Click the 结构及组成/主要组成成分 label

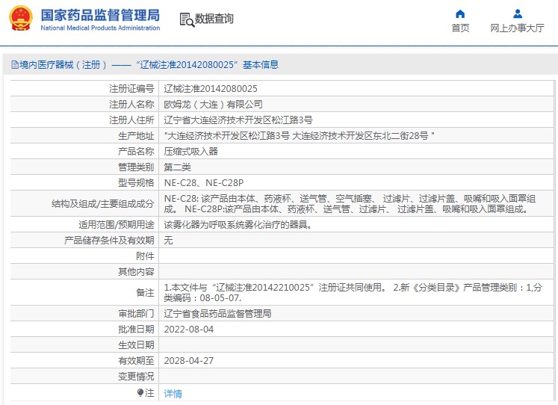tap(103, 203)
